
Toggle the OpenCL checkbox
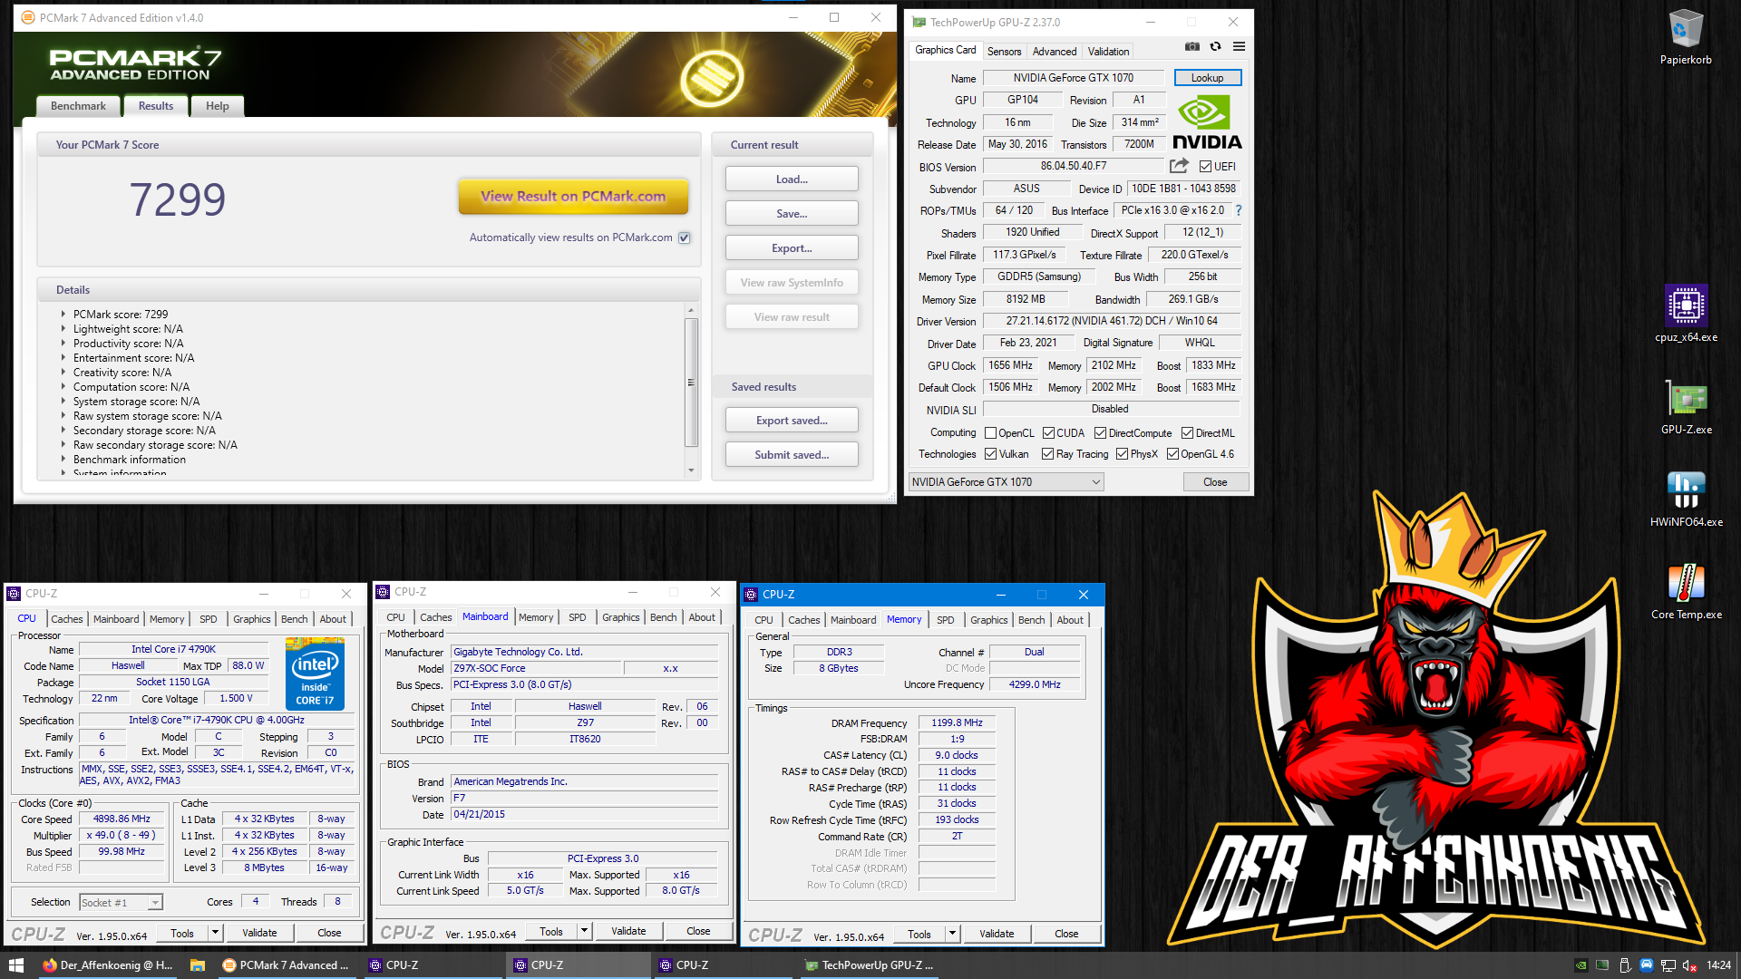[x=991, y=433]
